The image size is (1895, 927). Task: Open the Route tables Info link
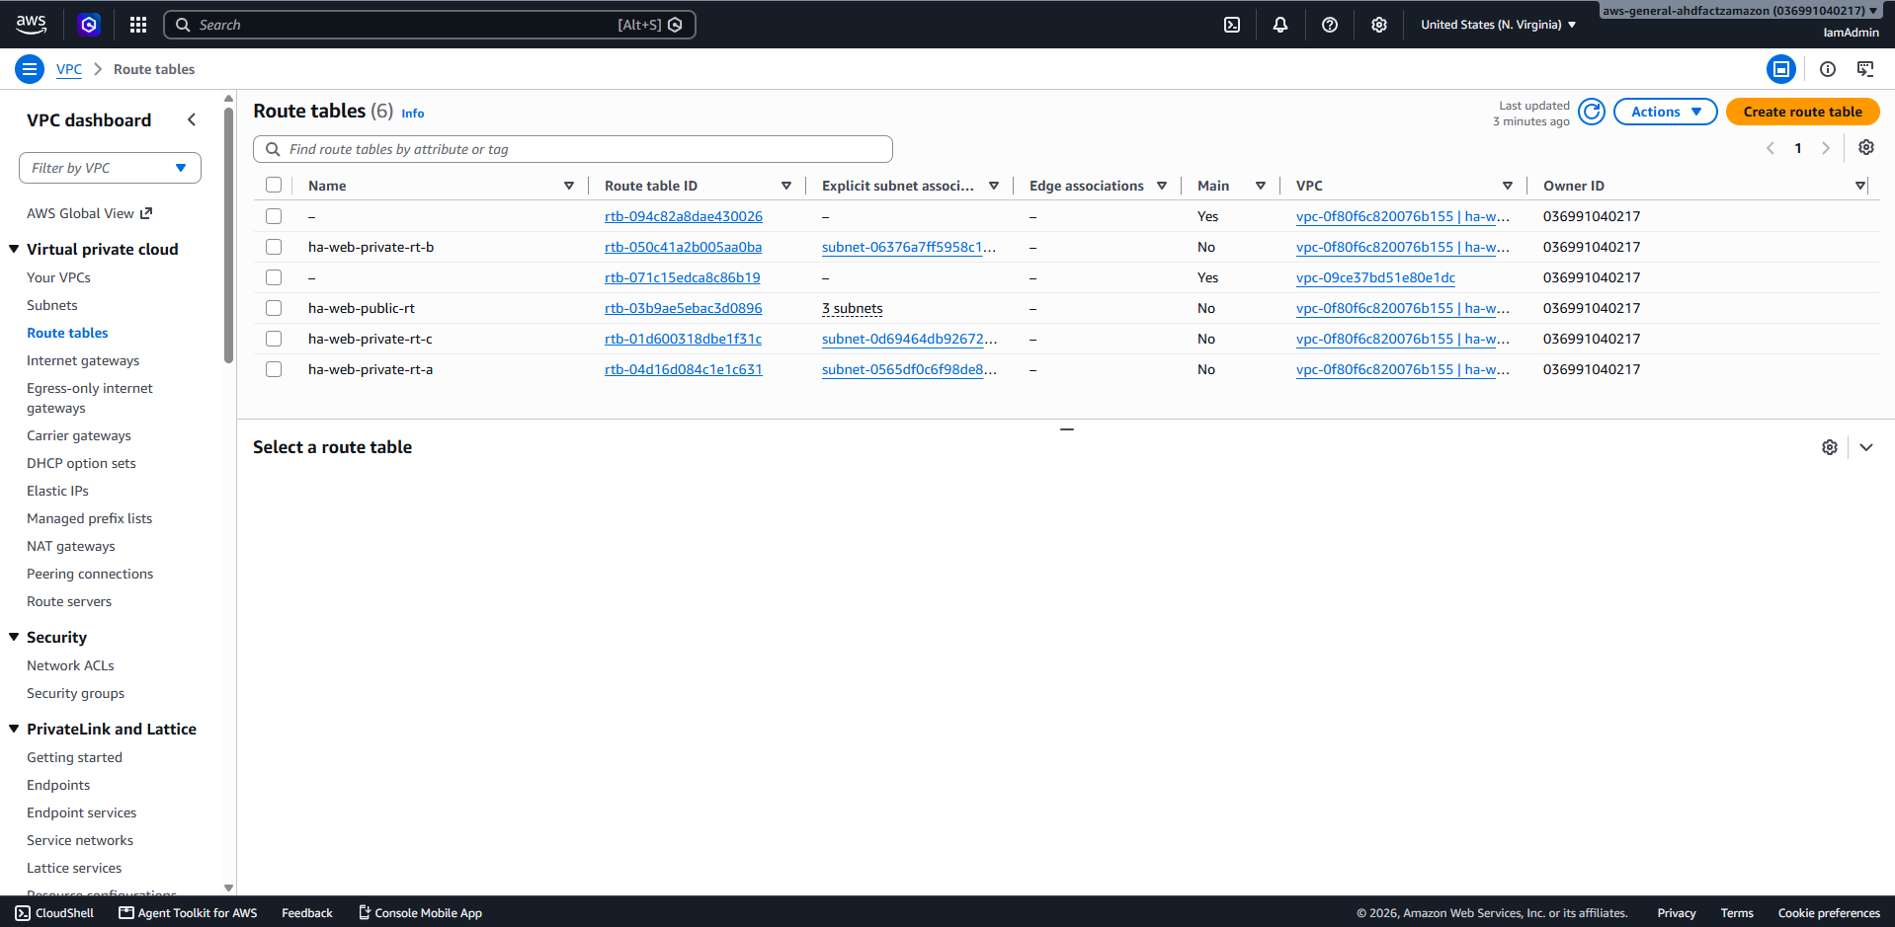click(x=413, y=114)
